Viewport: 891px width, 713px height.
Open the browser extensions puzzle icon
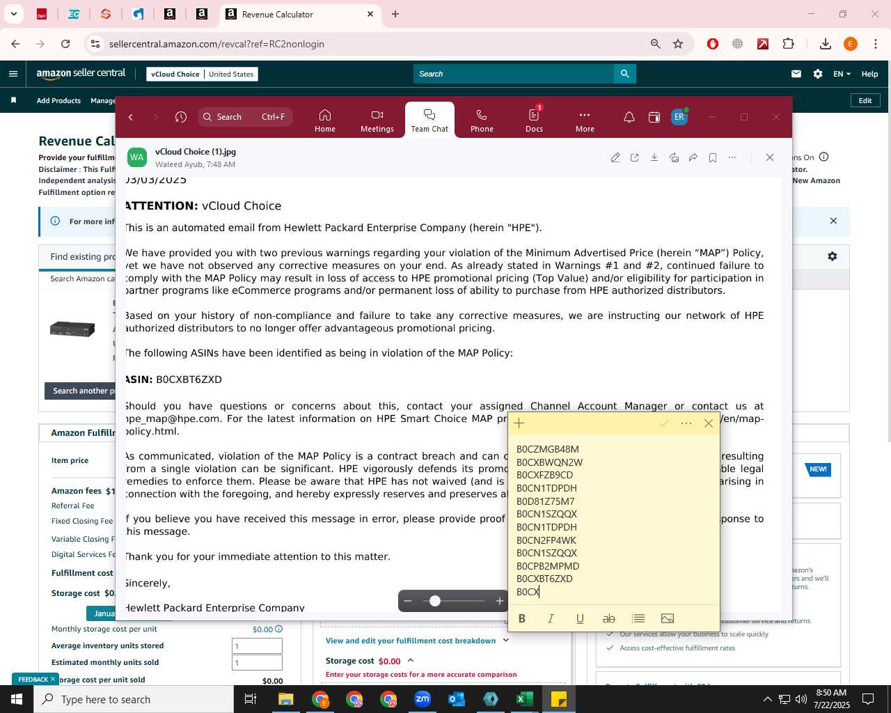789,44
